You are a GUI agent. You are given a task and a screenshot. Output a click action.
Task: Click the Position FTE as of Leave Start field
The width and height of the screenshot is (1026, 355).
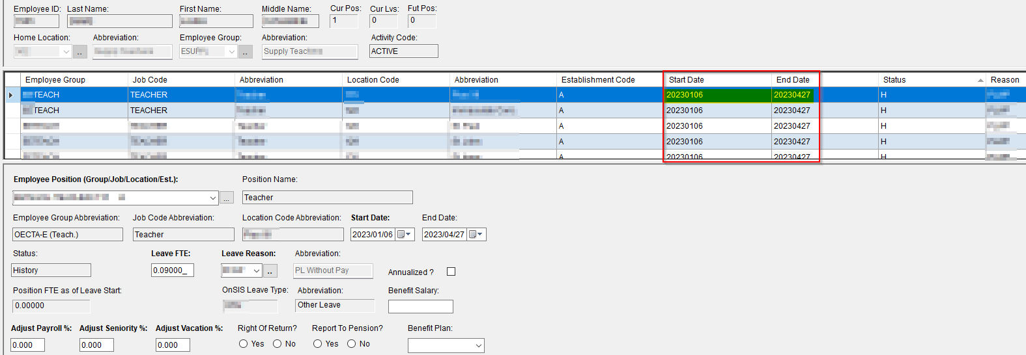point(51,306)
